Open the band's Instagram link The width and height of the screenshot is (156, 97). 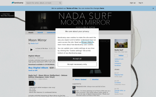[118, 63]
